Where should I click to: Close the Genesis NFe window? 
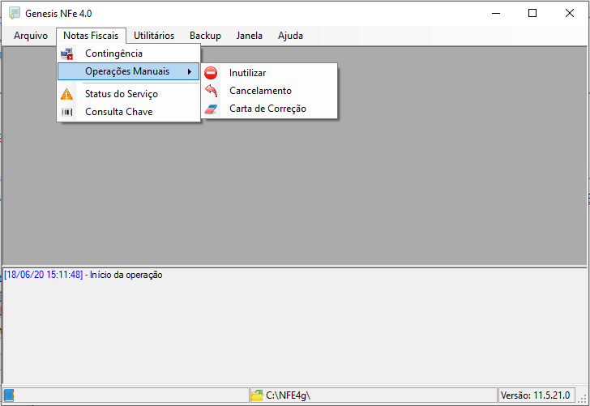(569, 14)
